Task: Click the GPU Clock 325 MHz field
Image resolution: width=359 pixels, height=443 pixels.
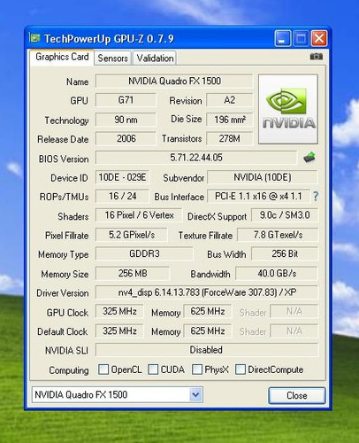Action: [119, 311]
